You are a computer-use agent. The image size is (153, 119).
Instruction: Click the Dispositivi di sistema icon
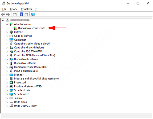point(11,59)
